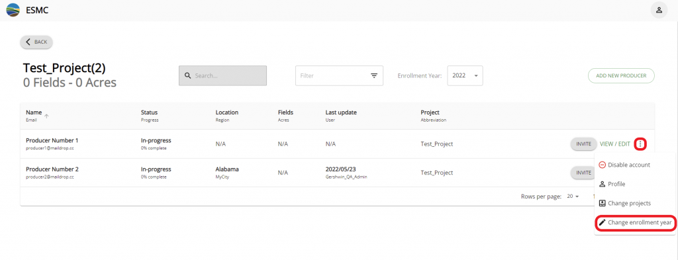
Task: Click Invite for Producer Number 1
Action: (584, 144)
